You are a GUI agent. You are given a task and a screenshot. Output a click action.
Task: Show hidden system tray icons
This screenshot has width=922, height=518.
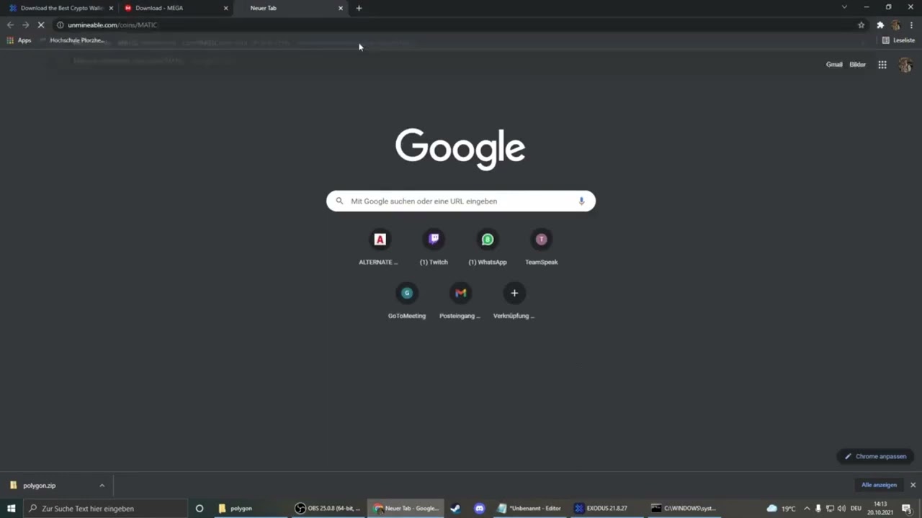(x=806, y=508)
